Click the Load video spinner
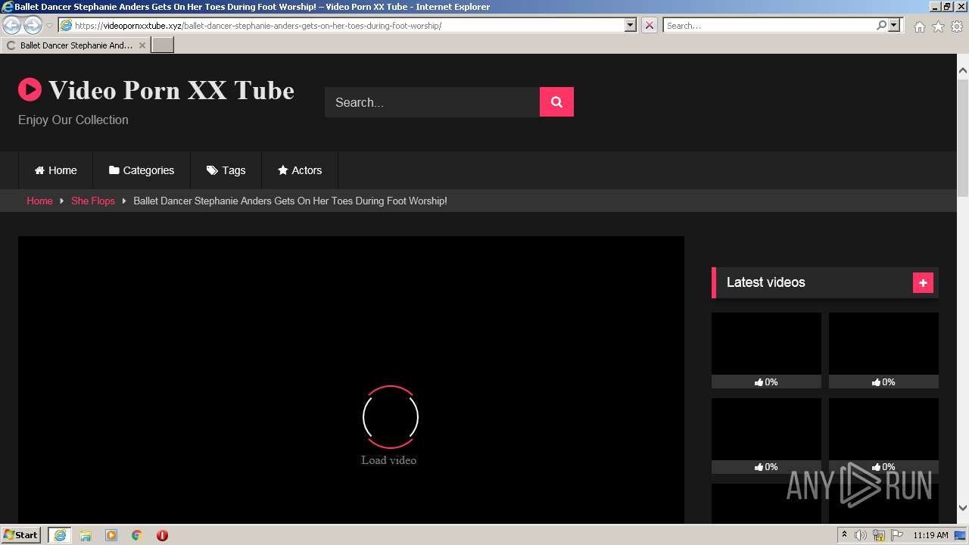 (390, 417)
